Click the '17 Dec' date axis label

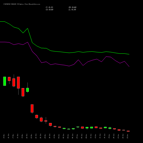13,136
